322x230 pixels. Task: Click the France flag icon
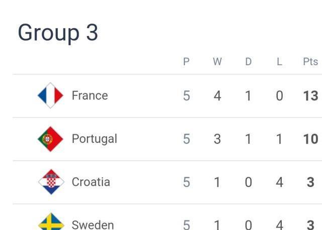50,95
